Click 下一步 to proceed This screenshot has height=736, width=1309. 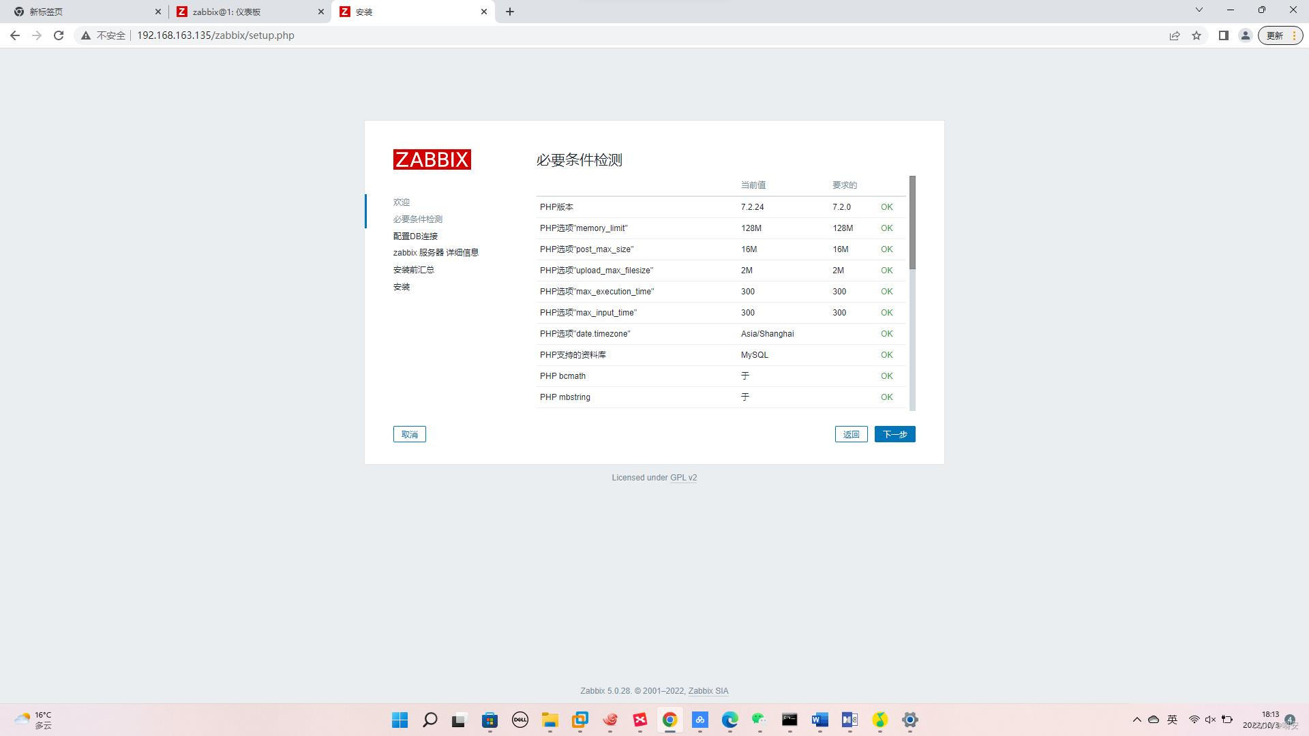[894, 434]
